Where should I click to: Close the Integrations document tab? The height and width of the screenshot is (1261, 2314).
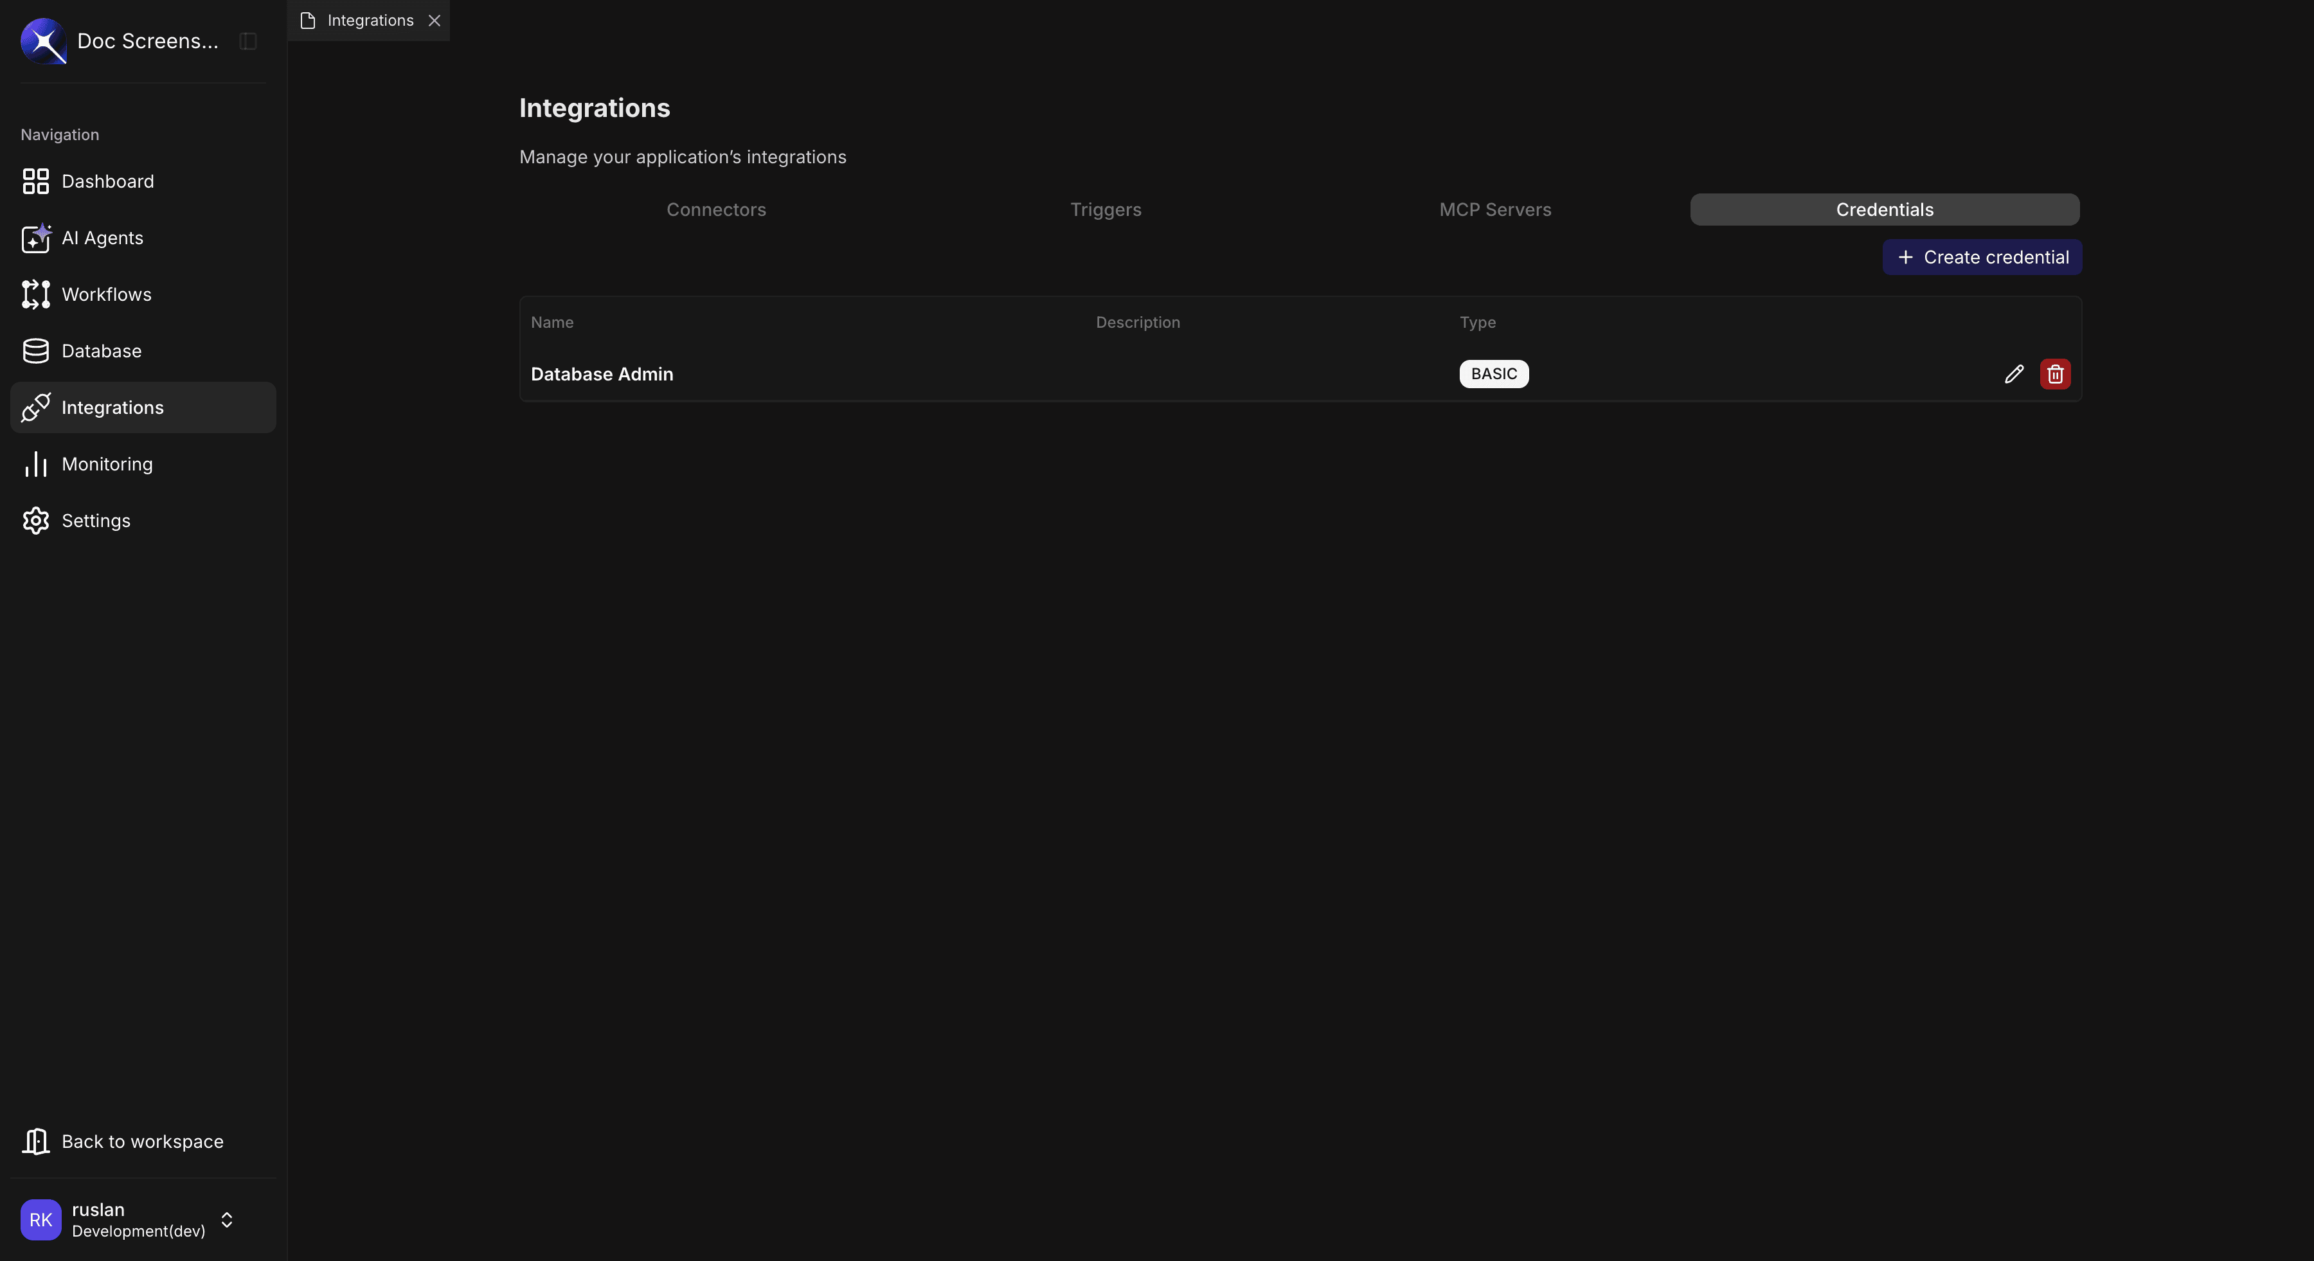(434, 21)
